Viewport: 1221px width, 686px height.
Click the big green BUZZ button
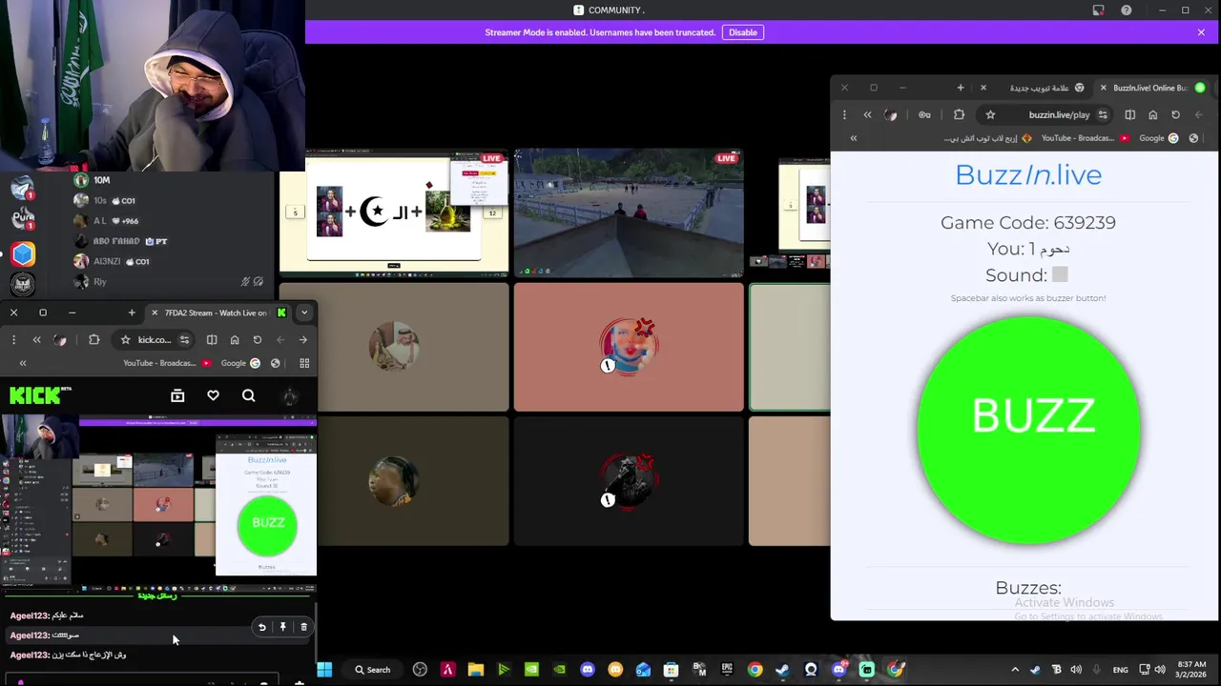point(1028,430)
